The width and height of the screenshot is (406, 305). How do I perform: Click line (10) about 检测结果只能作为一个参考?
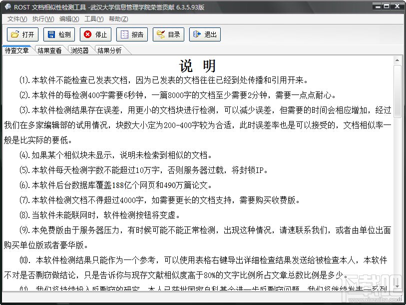(203, 260)
